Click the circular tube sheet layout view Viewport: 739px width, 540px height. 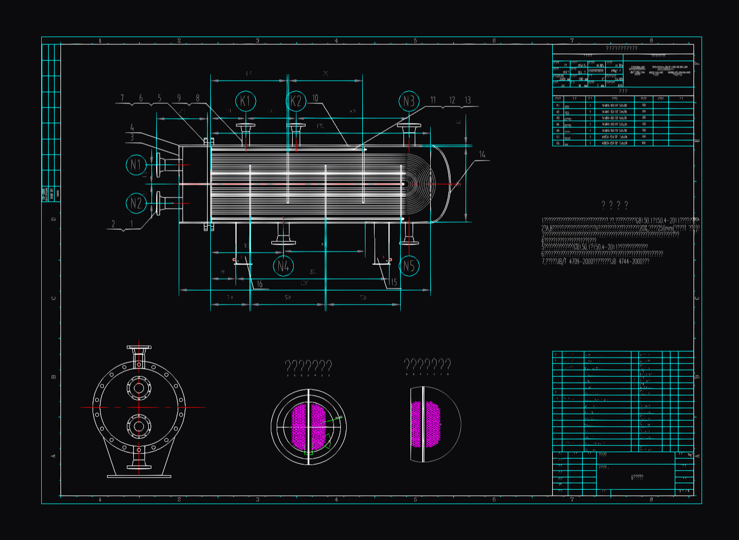(309, 427)
